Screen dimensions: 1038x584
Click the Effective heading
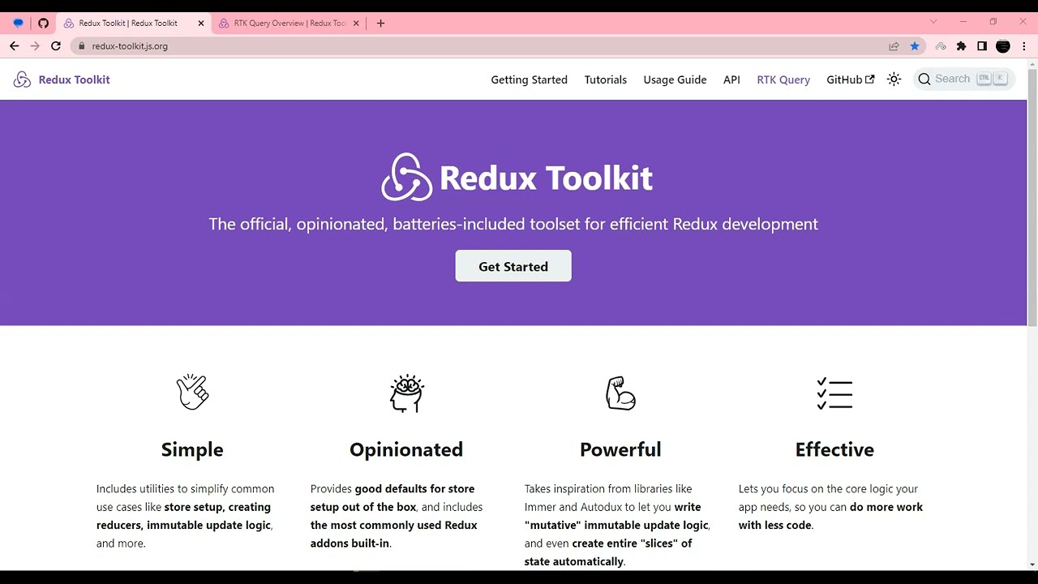tap(834, 449)
